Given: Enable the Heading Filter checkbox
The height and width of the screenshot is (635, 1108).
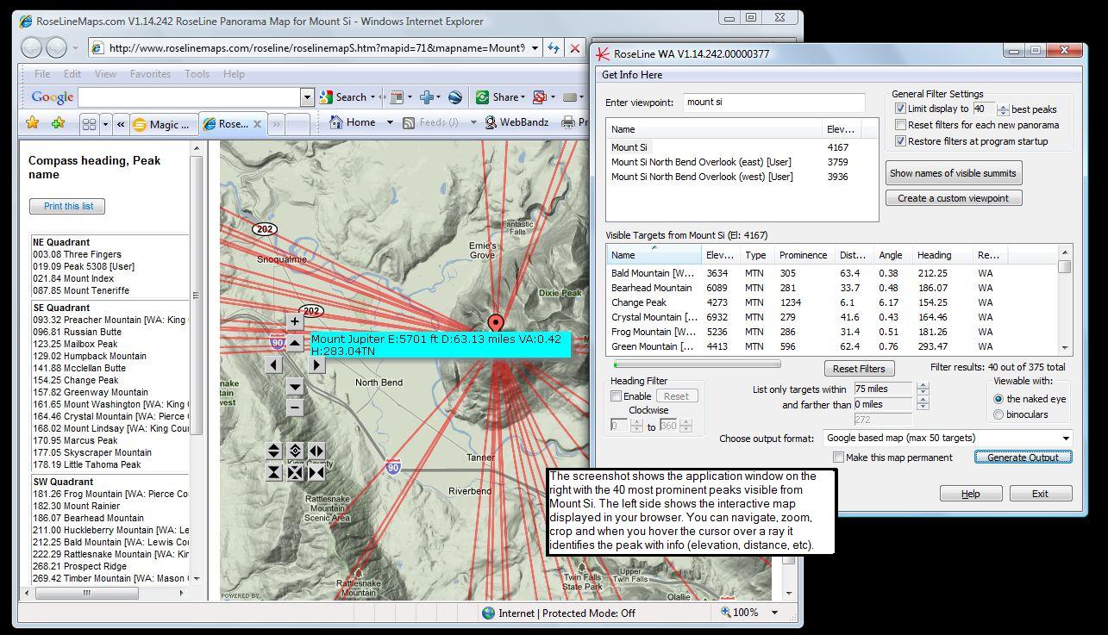Looking at the screenshot, I should coord(616,396).
